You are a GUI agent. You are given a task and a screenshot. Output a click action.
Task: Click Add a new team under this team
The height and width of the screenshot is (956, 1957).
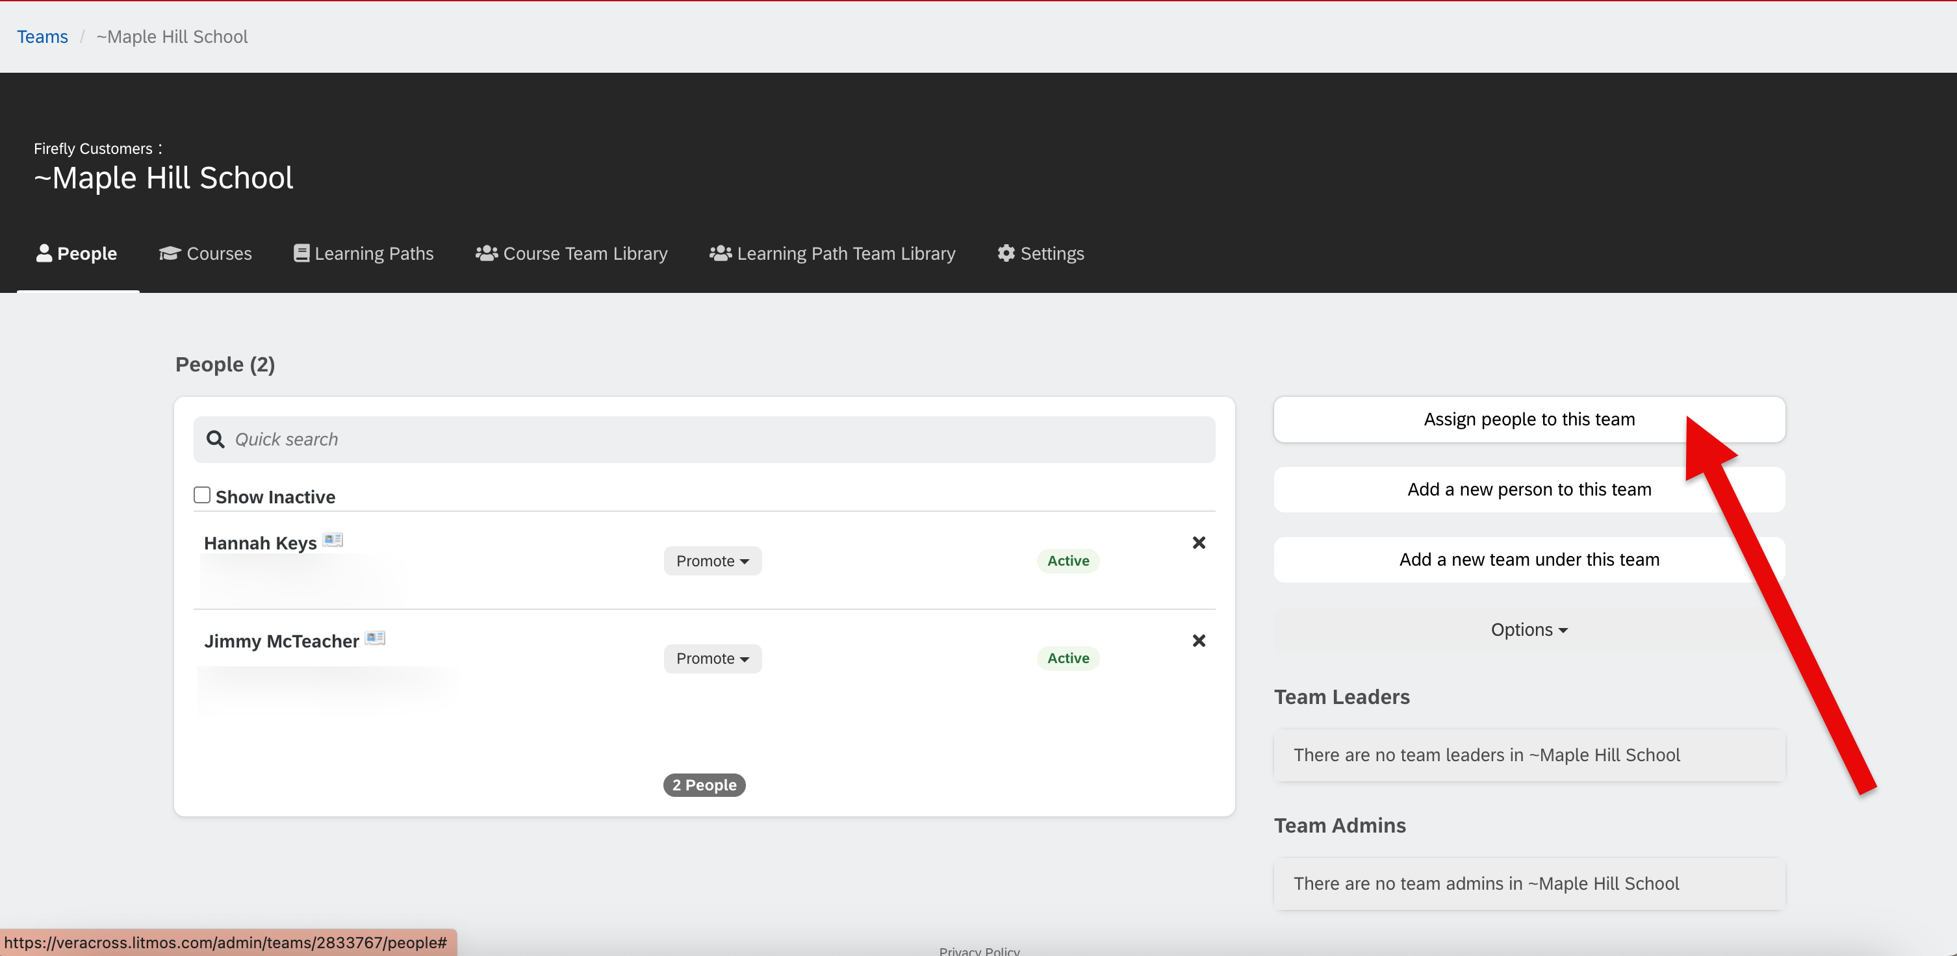(1529, 560)
